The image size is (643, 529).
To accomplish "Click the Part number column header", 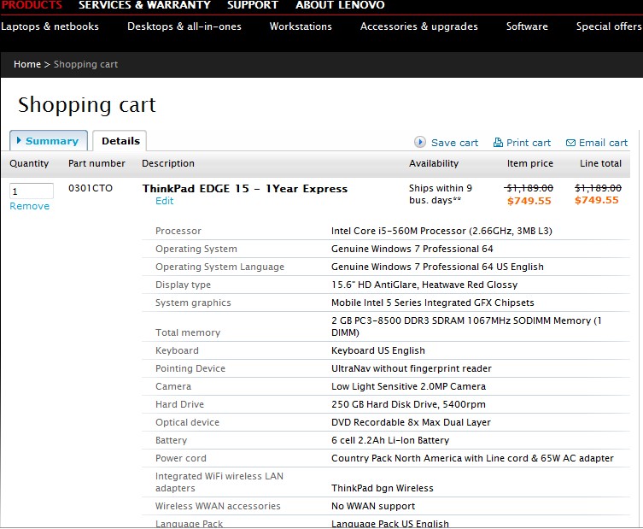I will [x=96, y=163].
